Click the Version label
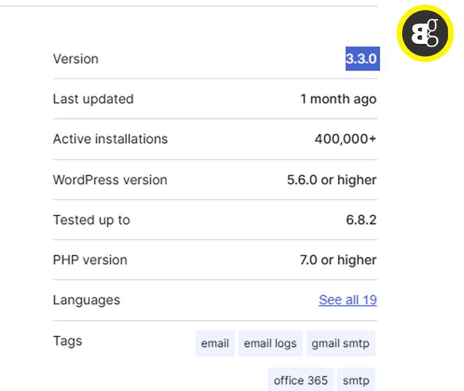Image resolution: width=464 pixels, height=391 pixels. [75, 59]
